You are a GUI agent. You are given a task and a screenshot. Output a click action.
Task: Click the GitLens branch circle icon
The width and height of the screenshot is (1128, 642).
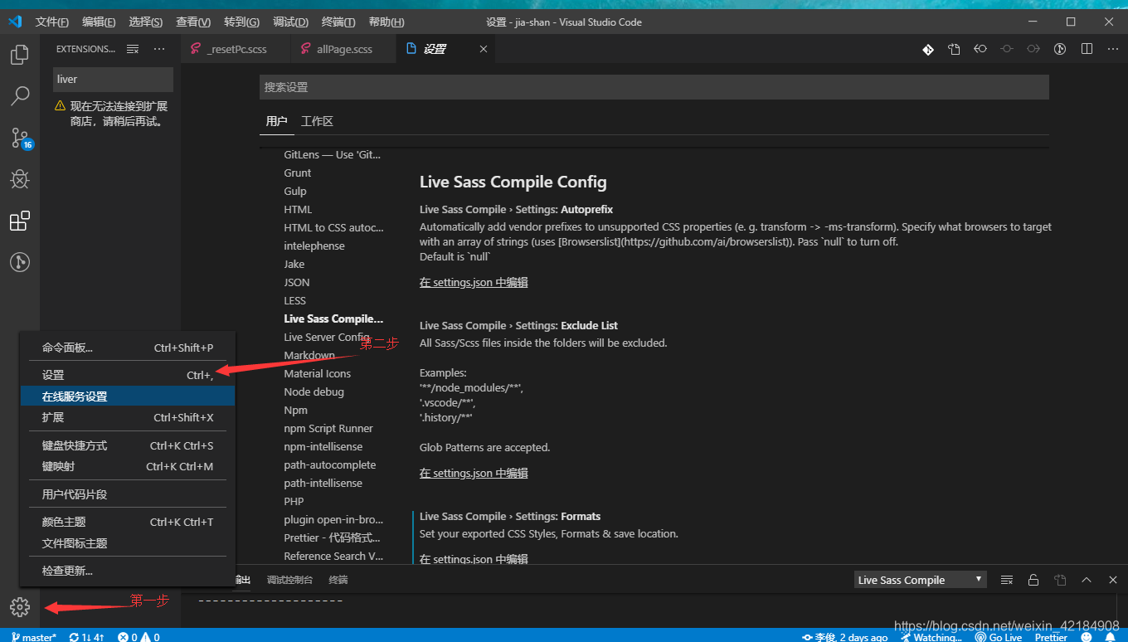tap(1059, 49)
